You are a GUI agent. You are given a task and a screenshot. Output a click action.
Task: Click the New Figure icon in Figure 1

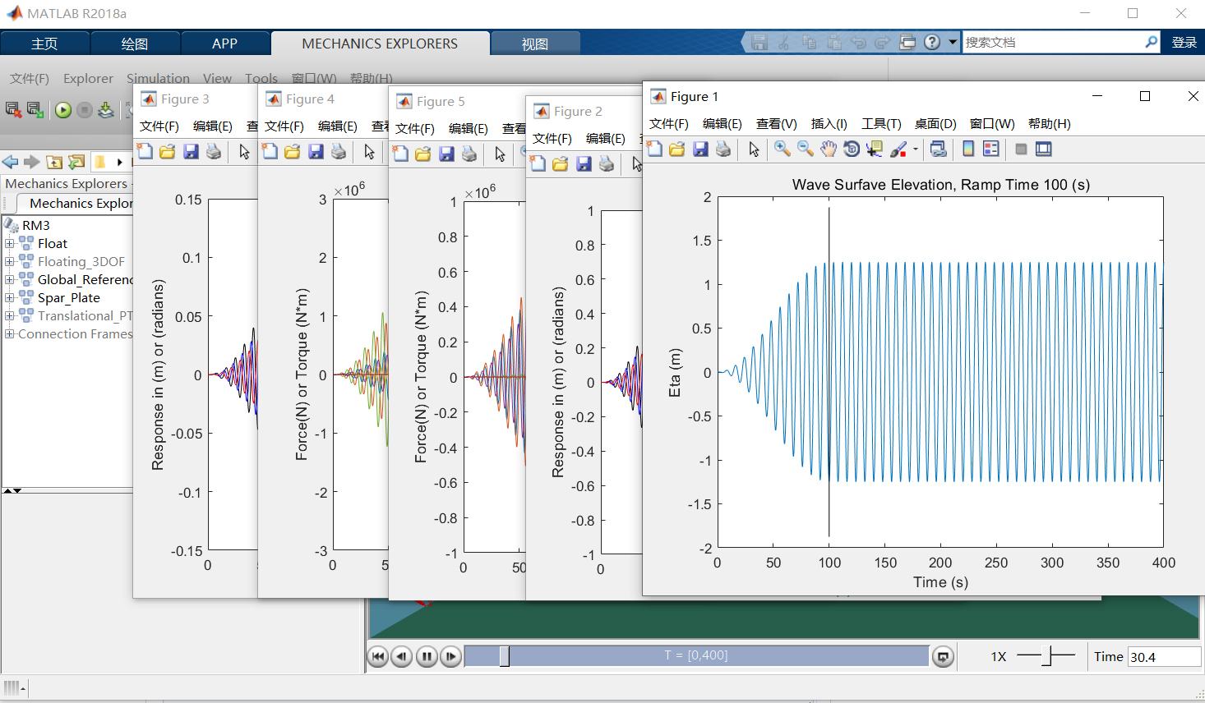pyautogui.click(x=654, y=149)
